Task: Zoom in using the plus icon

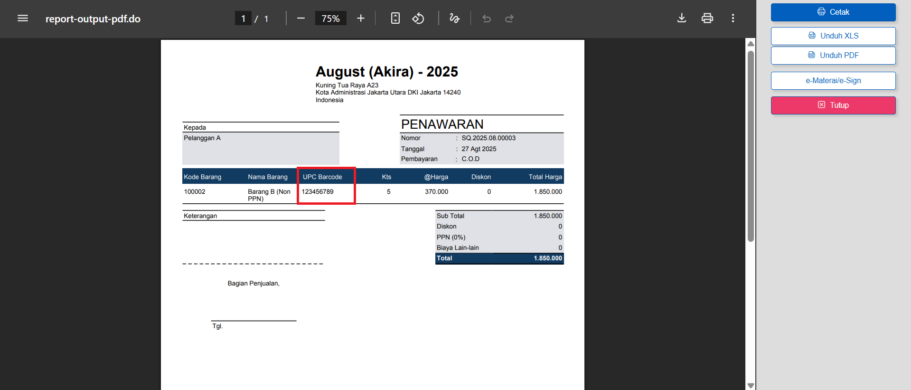Action: 361,19
